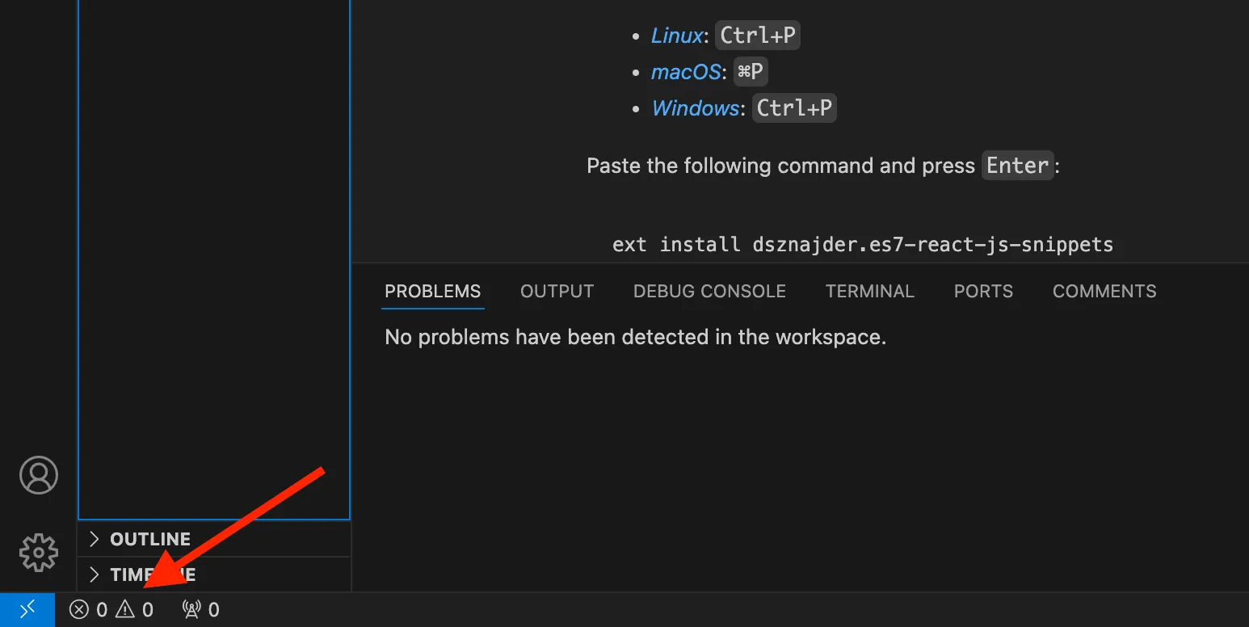Select the DEBUG CONSOLE tab
The image size is (1249, 627).
[x=709, y=291]
